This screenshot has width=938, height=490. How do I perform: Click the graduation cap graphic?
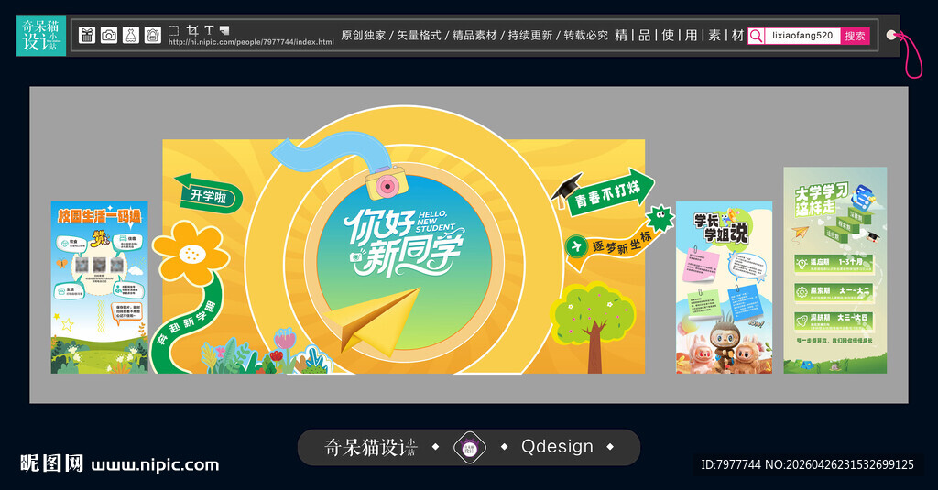coord(566,190)
